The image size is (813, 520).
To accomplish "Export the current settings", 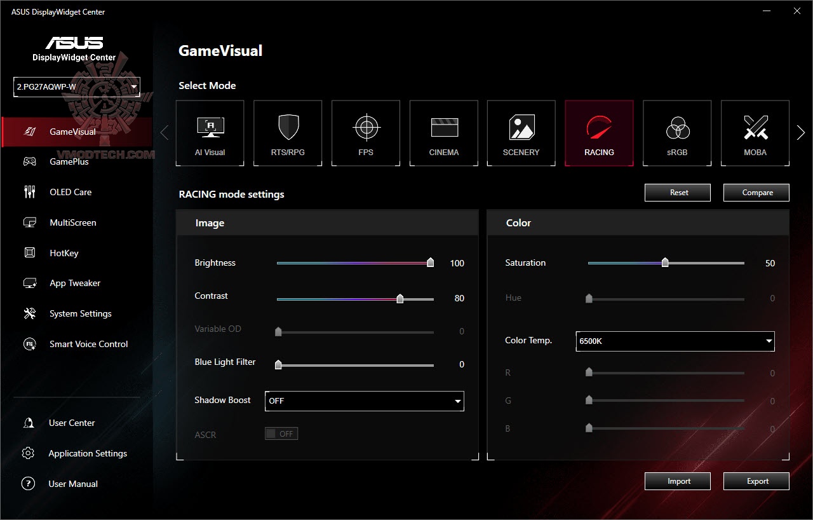I will (x=756, y=481).
